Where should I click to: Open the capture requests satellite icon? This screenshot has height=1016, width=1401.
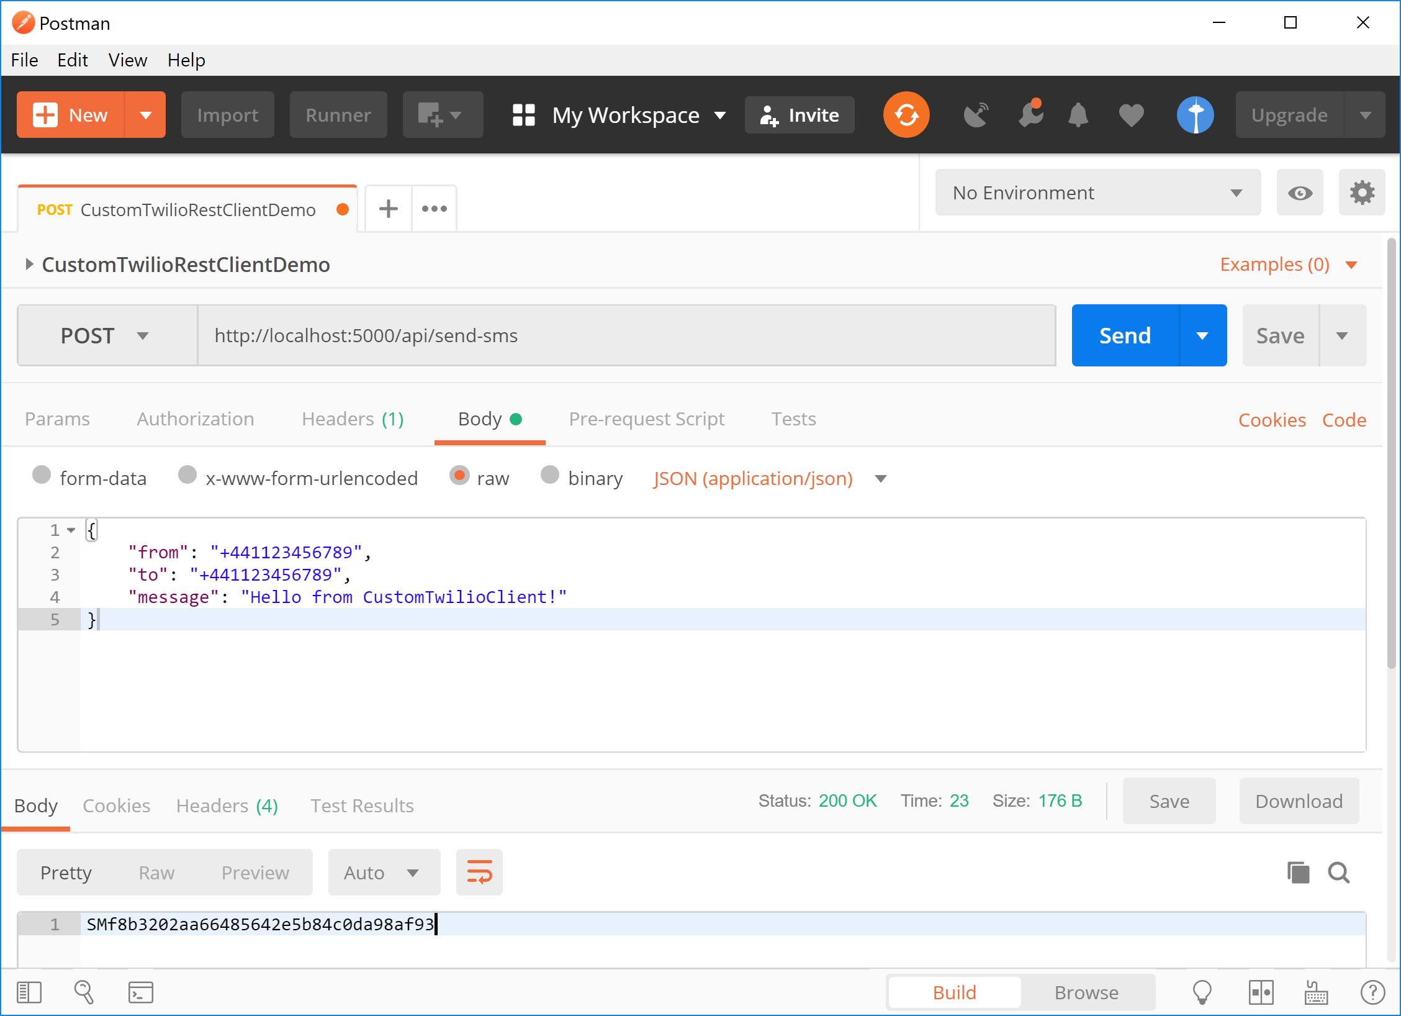coord(976,115)
